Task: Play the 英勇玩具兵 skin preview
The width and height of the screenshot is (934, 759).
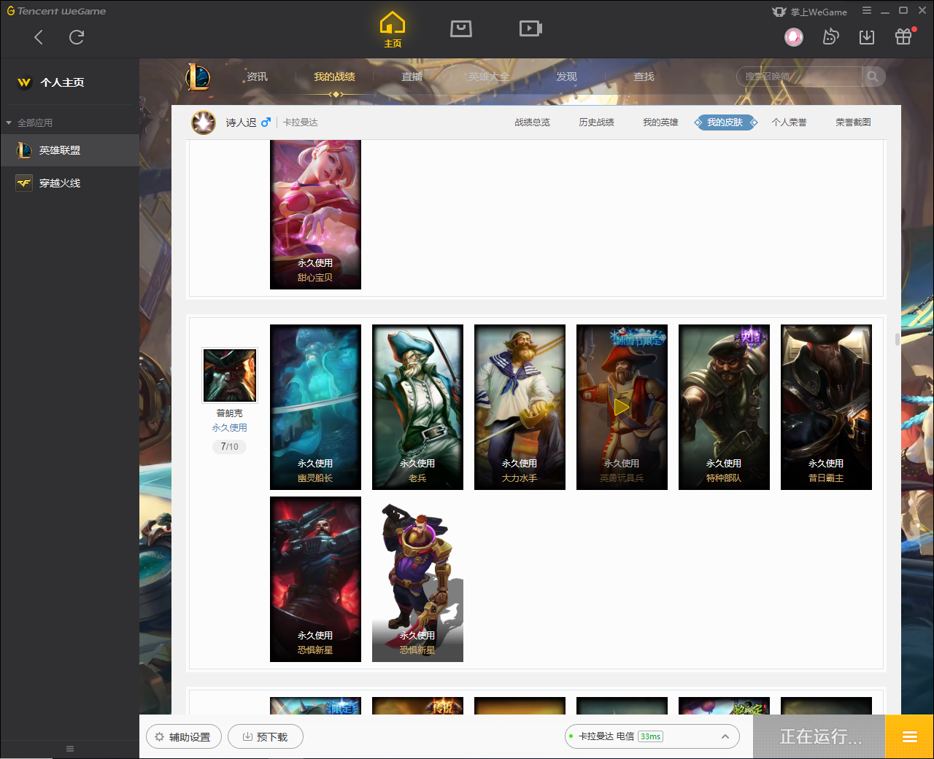Action: pyautogui.click(x=622, y=407)
